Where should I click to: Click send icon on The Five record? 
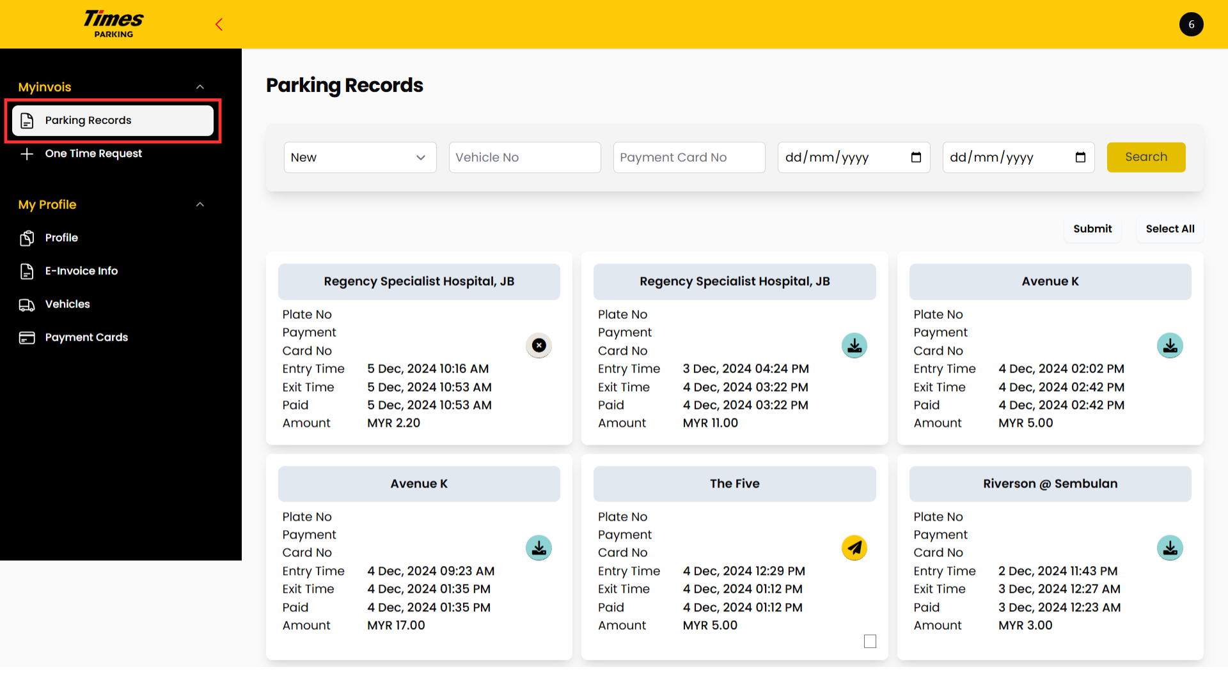pyautogui.click(x=854, y=548)
